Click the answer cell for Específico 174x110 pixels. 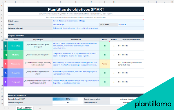click(x=76, y=46)
